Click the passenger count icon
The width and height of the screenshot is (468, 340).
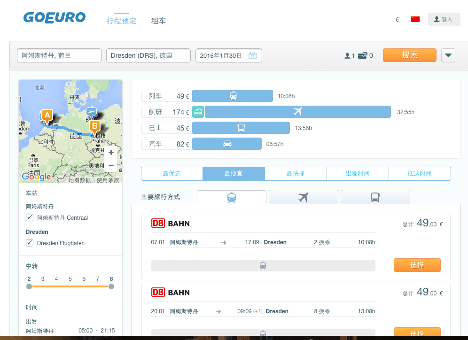(x=347, y=56)
